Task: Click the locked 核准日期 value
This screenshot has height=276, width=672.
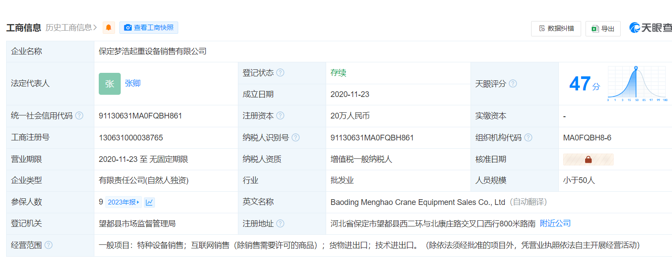Action: click(x=588, y=159)
